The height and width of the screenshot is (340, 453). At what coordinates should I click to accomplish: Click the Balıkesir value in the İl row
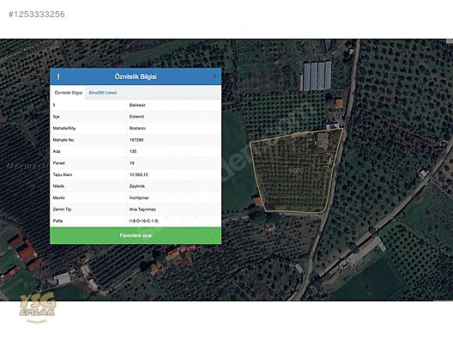(x=137, y=105)
